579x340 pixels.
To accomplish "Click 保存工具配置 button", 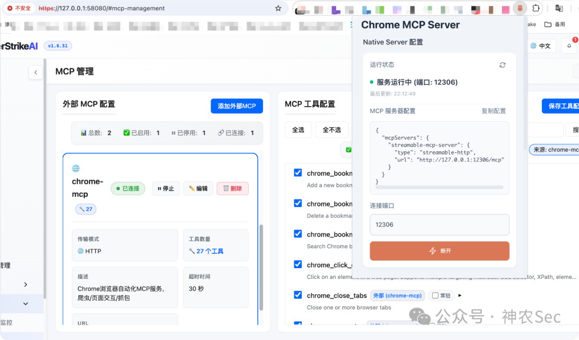I will tap(561, 106).
